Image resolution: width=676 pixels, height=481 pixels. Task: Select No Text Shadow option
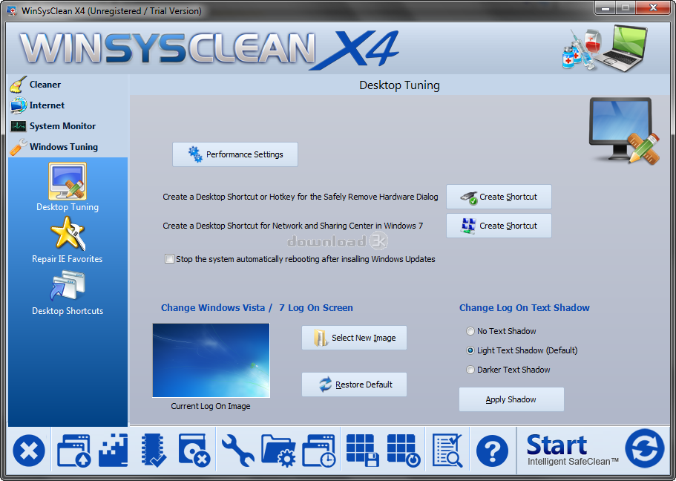coord(470,331)
